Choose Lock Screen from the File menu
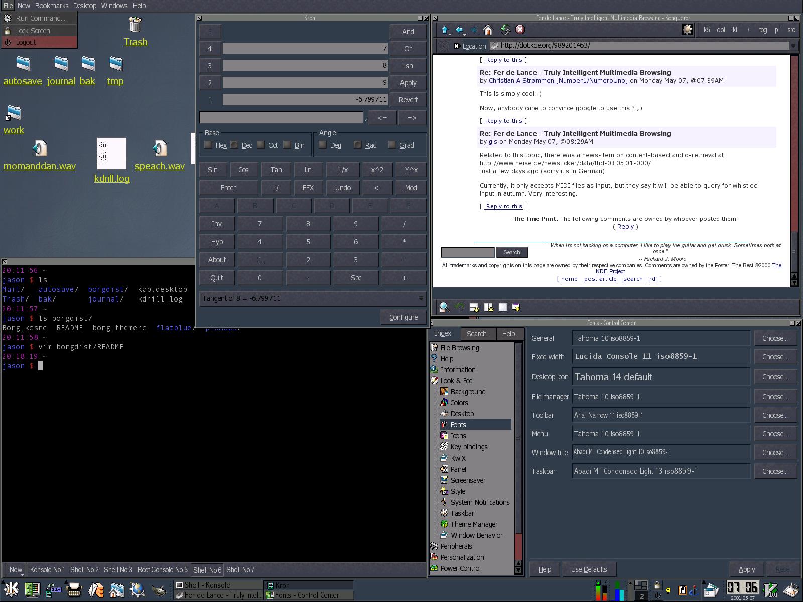 coord(39,31)
